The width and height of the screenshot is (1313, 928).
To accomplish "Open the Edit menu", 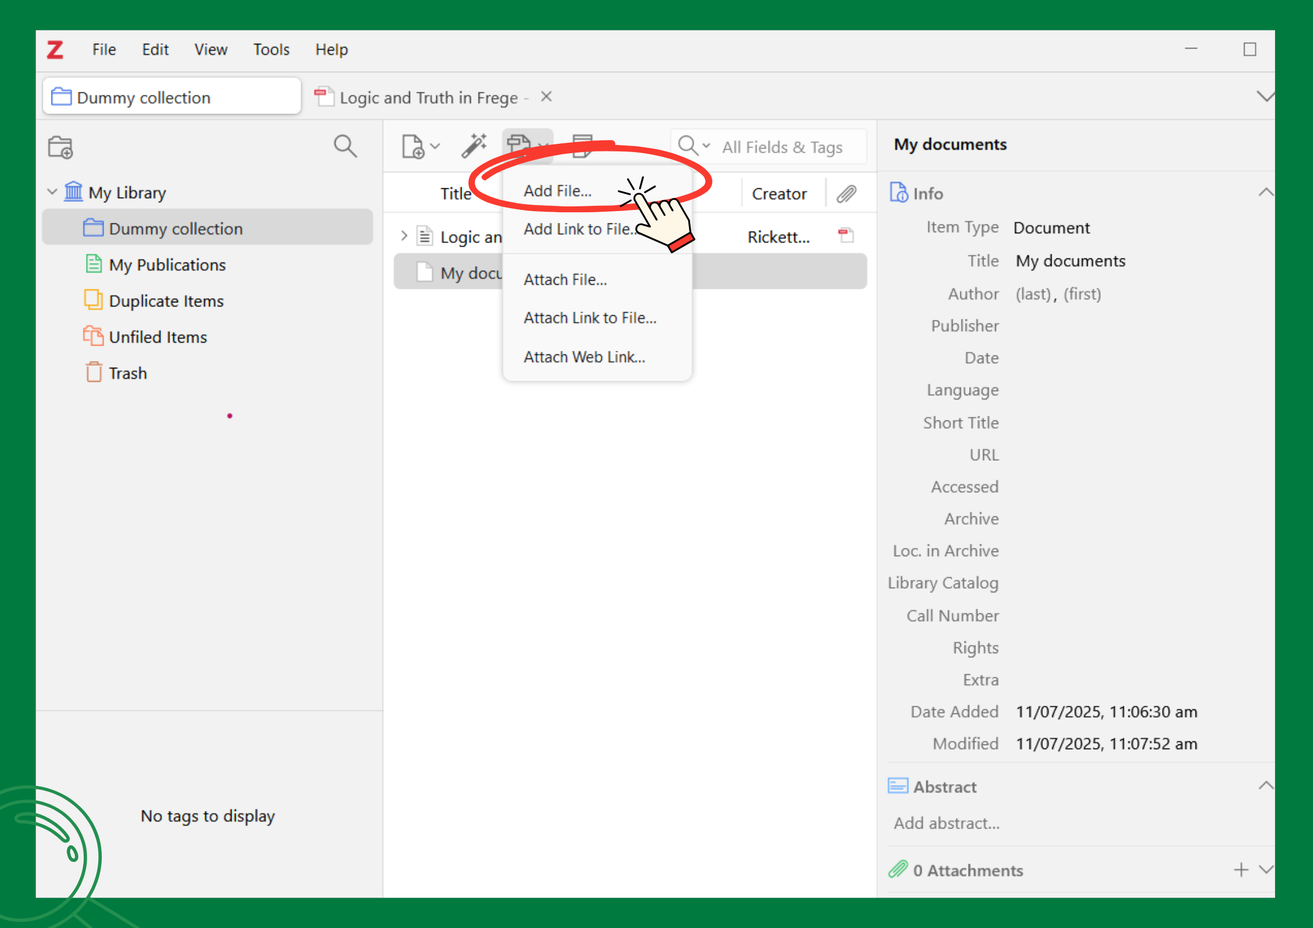I will (155, 50).
